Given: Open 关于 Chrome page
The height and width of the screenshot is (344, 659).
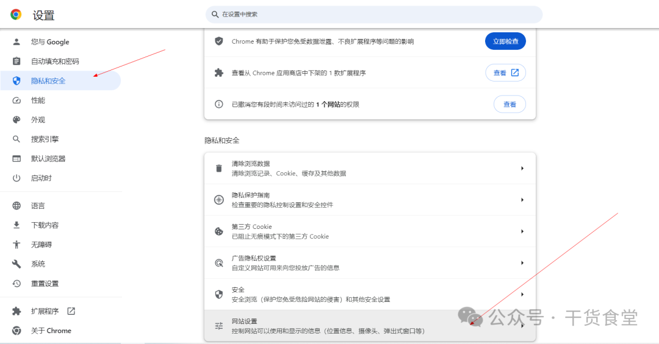Looking at the screenshot, I should pos(60,331).
